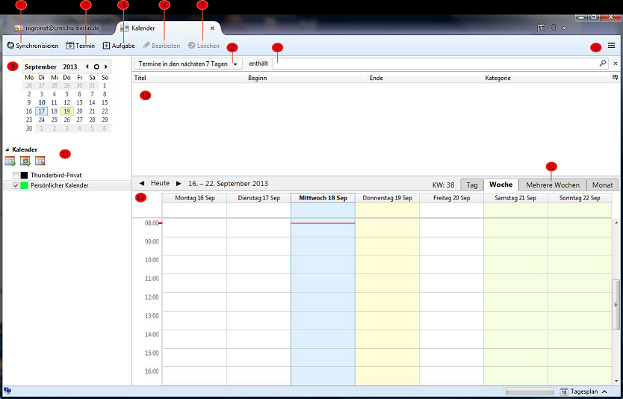Click the calendar tab icon in the title bar
Screen dimensions: 623x399
(542, 28)
